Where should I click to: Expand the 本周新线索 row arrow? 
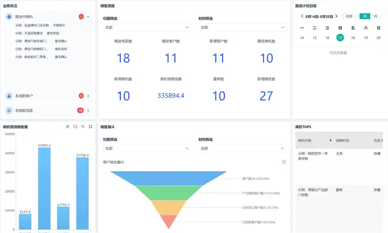(x=88, y=110)
